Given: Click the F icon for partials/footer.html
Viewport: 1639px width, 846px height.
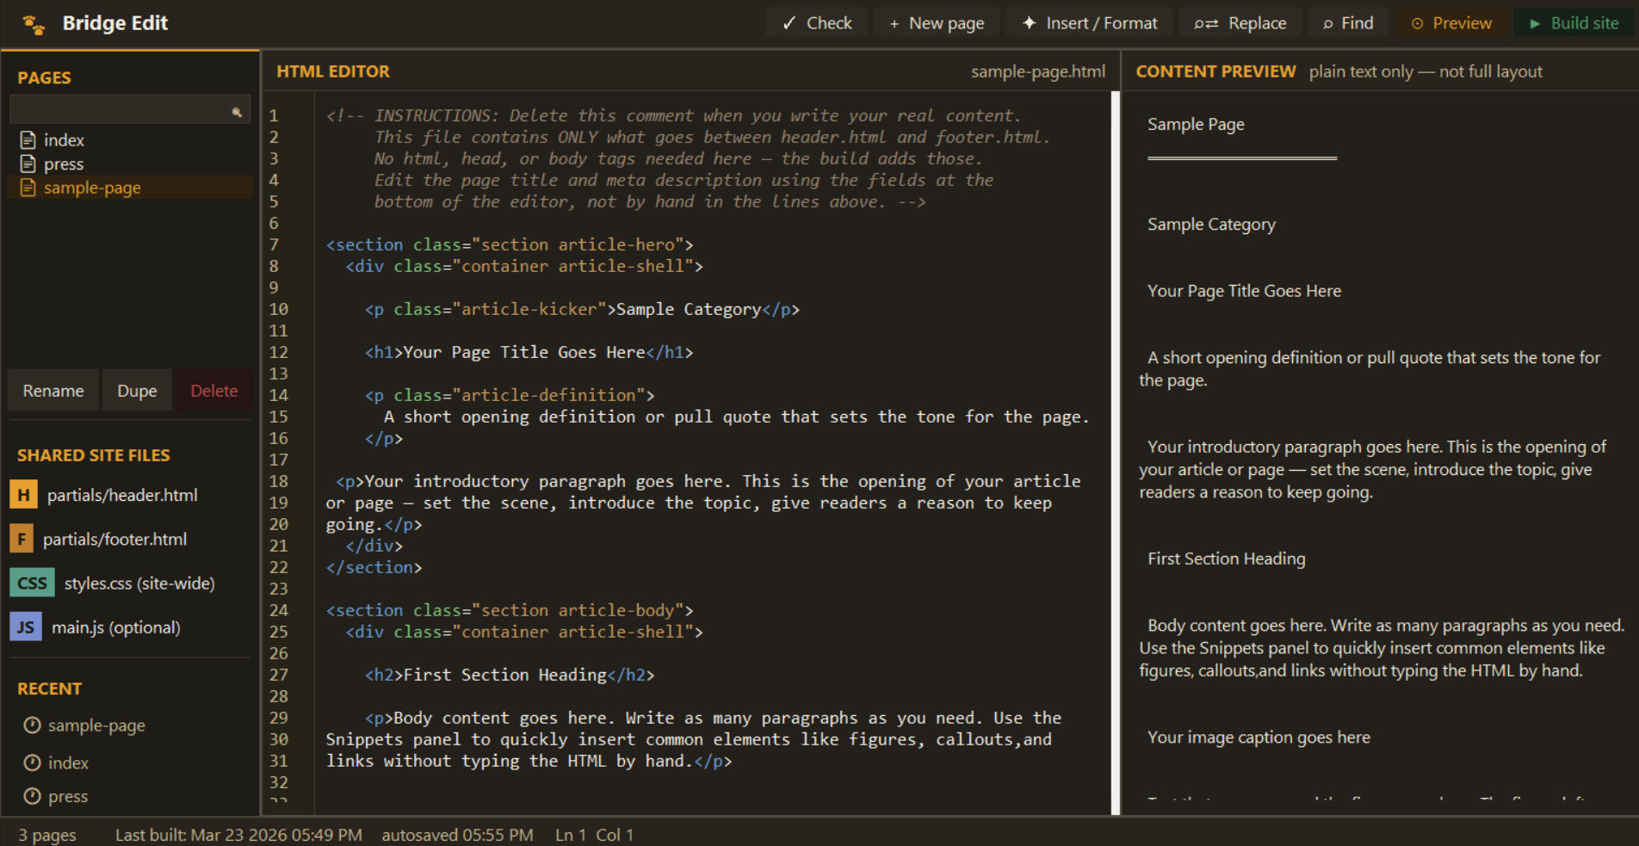Looking at the screenshot, I should pos(22,538).
